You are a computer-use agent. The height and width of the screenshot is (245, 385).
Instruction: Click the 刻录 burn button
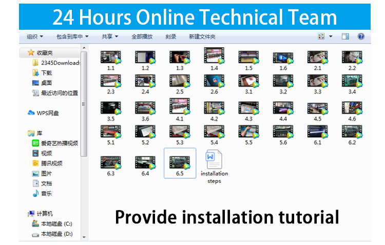point(171,36)
